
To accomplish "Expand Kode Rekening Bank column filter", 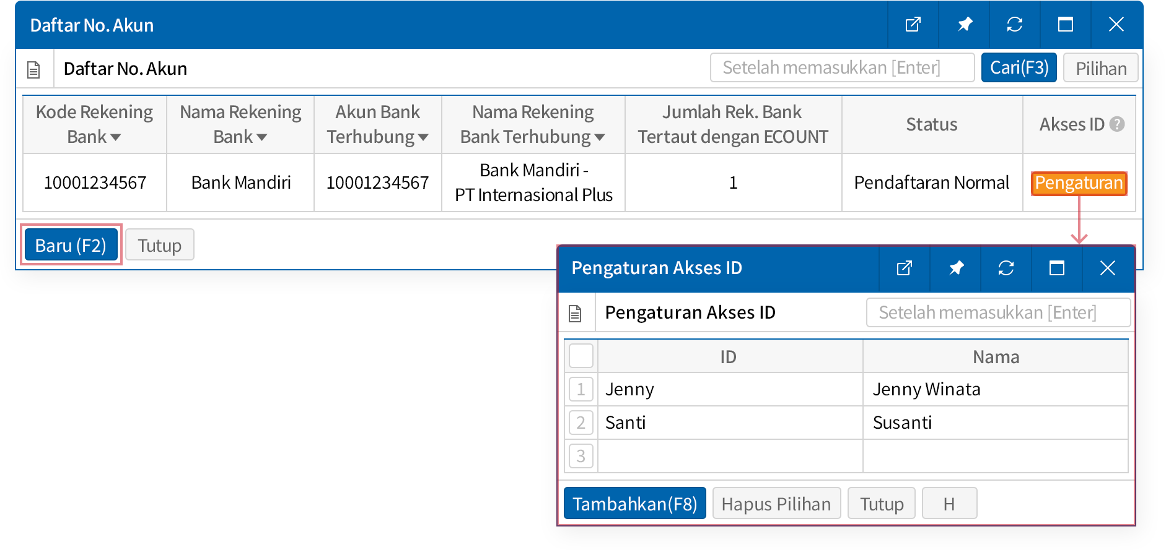I will (x=115, y=137).
